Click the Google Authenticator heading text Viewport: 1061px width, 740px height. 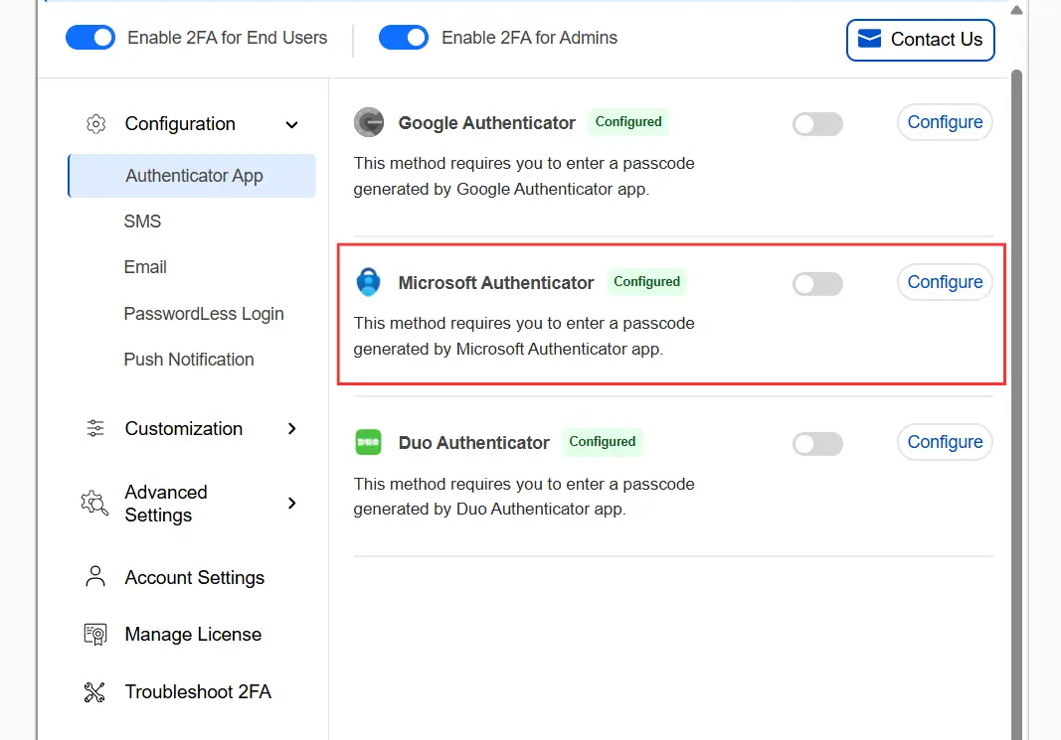point(486,123)
